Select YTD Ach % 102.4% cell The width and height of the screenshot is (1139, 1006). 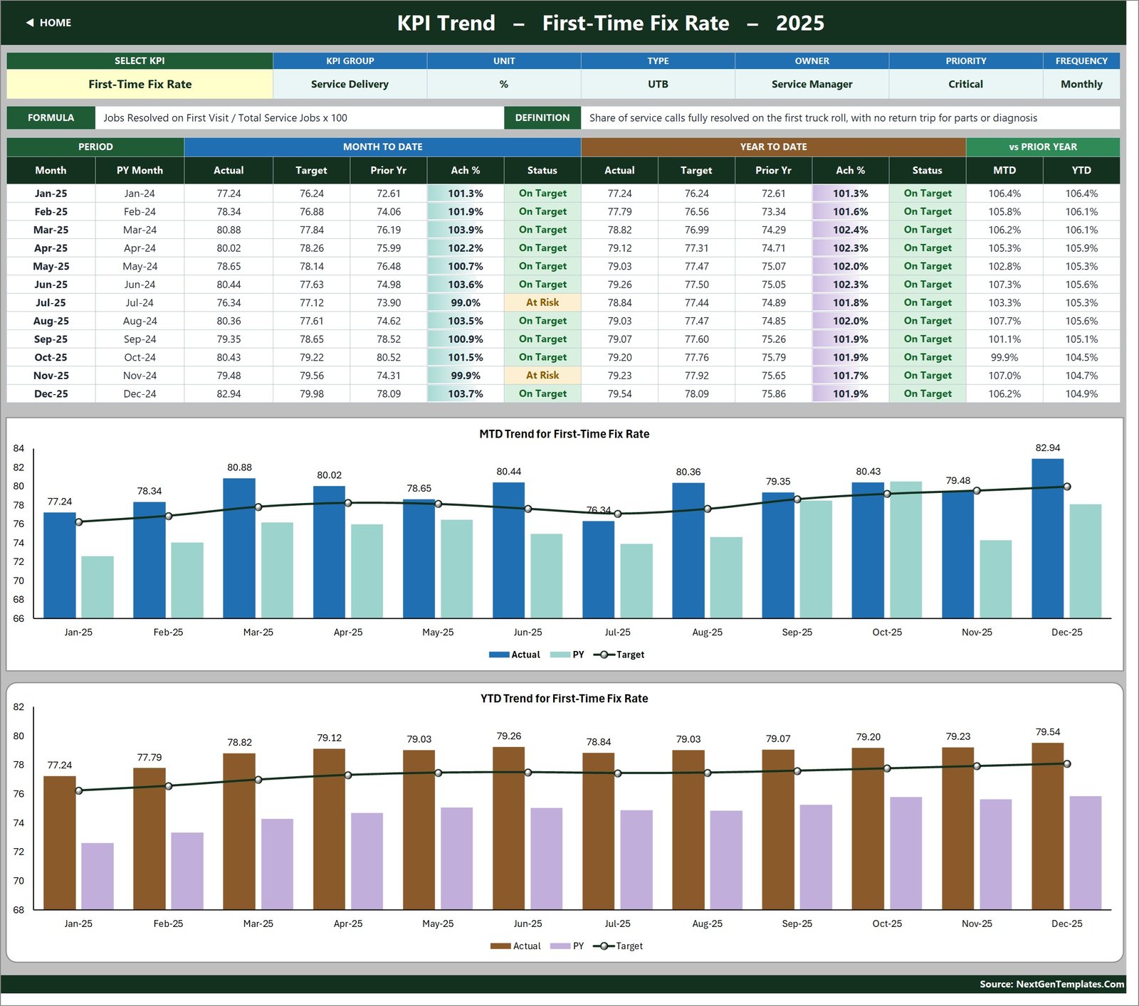(850, 230)
